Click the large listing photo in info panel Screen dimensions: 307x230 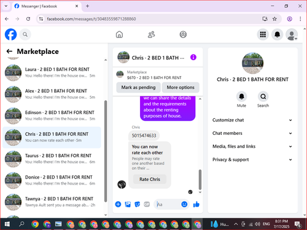(252, 63)
